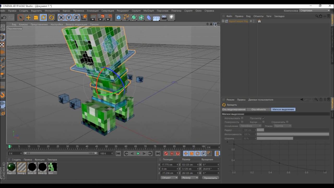The height and width of the screenshot is (188, 334).
Task: Open the spline tools icon
Action: 126,17
